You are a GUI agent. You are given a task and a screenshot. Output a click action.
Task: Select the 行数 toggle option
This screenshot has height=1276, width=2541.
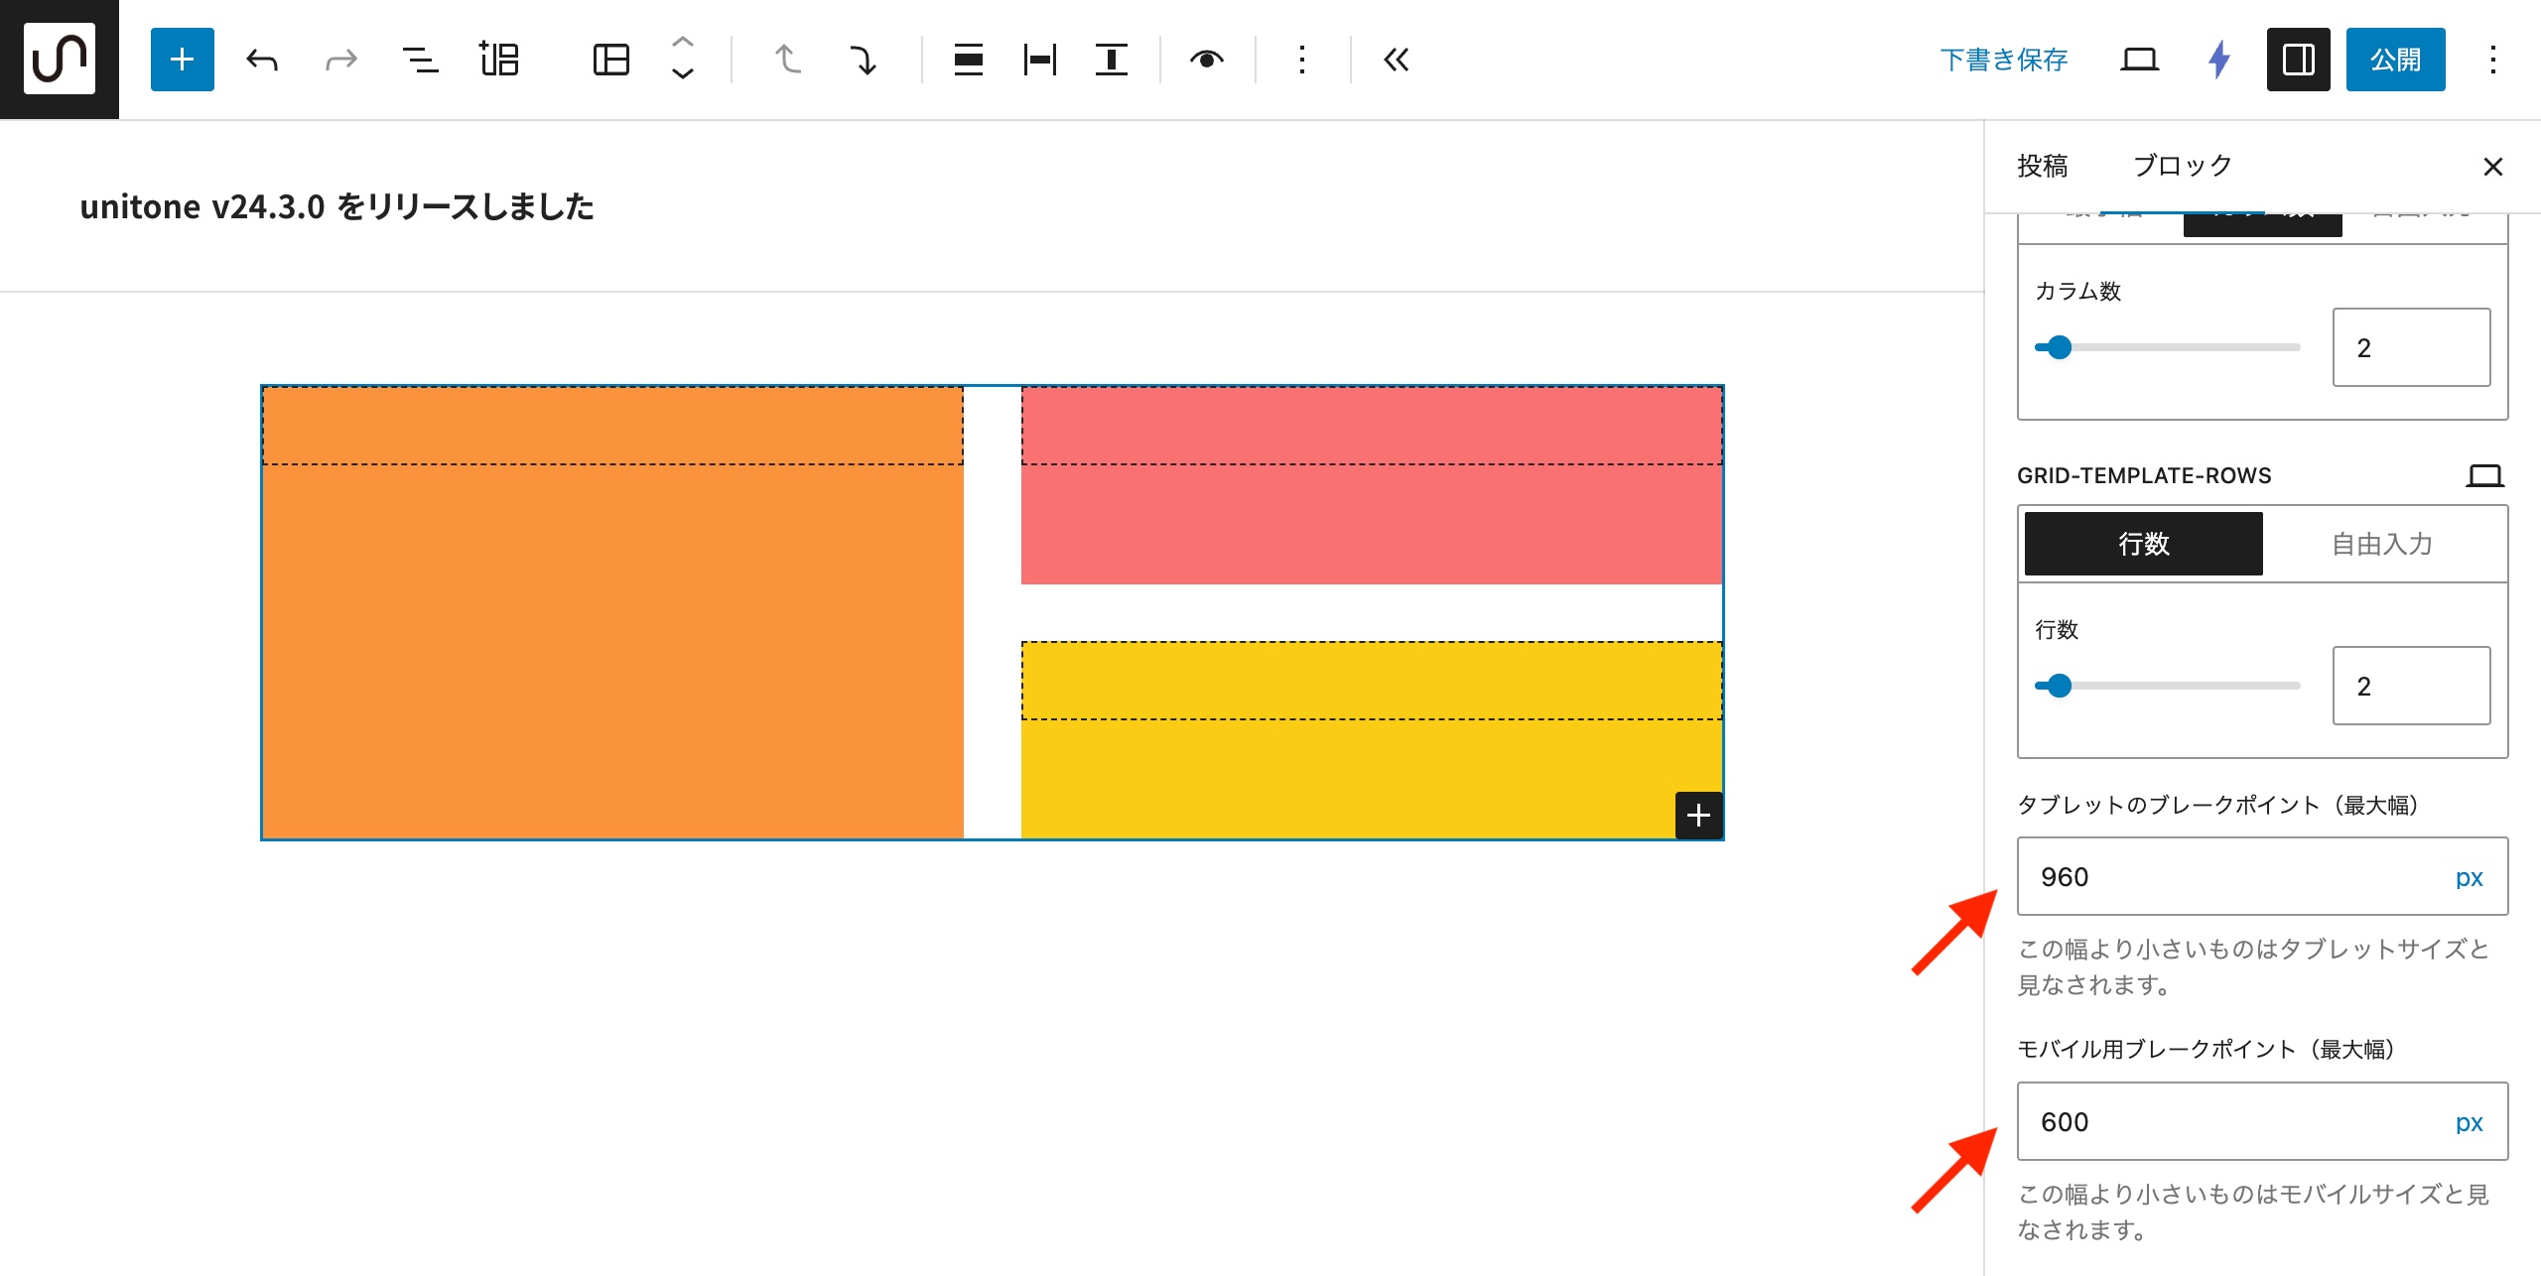pos(2143,544)
